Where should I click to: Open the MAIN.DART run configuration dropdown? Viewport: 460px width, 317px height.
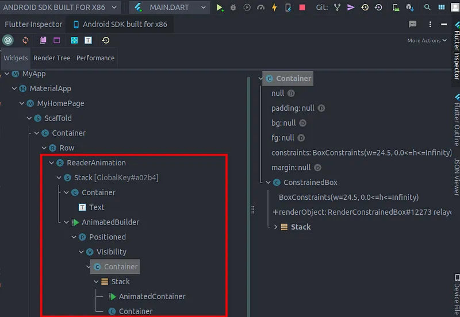coord(170,7)
